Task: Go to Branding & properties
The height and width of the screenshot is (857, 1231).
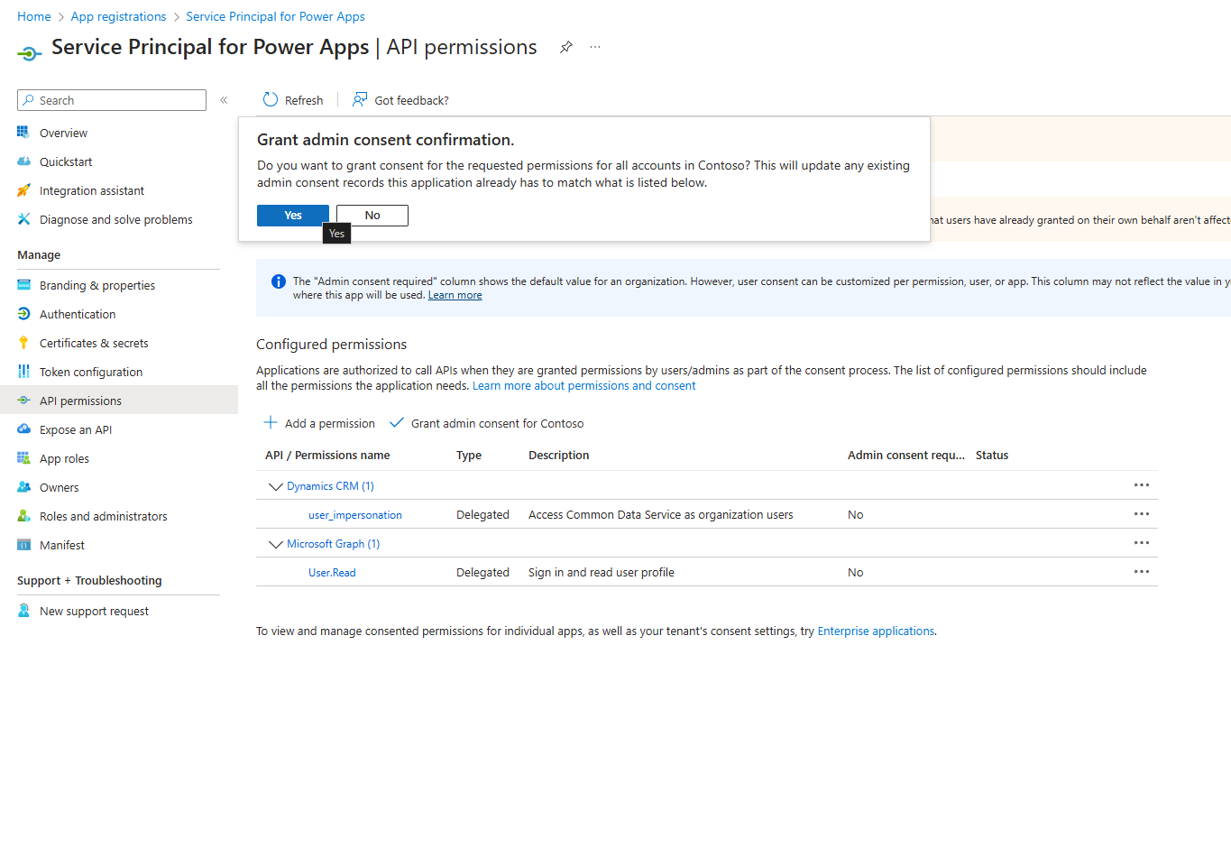Action: [x=97, y=285]
